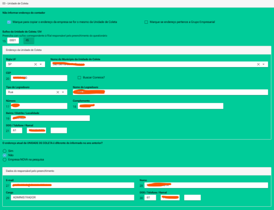Clear the Sigla UF selection with X icon
Image resolution: width=274 pixels, height=210 pixels.
point(35,64)
